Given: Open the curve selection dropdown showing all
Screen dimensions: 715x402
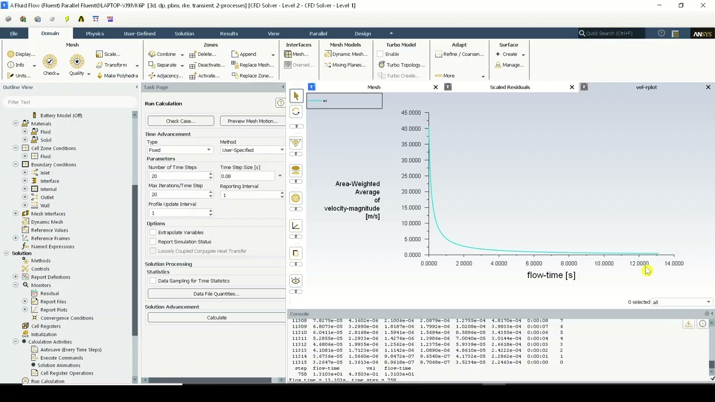Looking at the screenshot, I should click(x=682, y=302).
